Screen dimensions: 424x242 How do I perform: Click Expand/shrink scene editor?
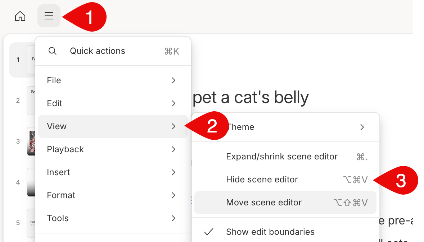(x=285, y=157)
